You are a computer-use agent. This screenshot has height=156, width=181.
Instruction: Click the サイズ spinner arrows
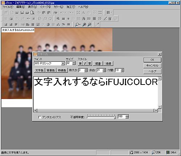74,63
